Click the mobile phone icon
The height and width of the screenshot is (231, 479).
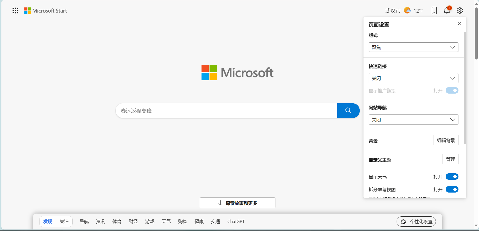434,11
